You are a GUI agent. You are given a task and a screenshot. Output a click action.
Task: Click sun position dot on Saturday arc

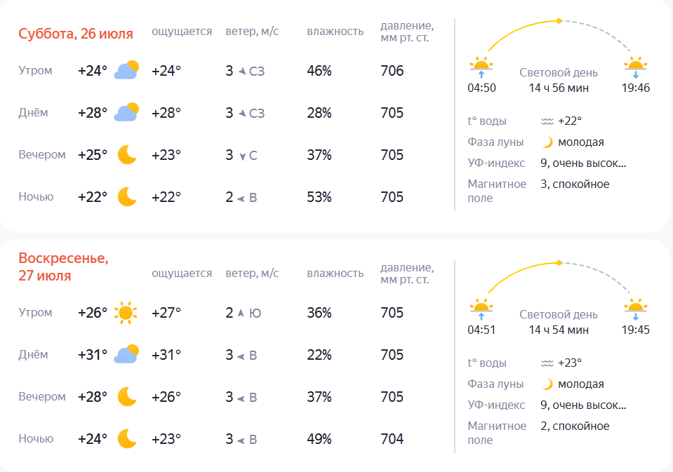click(559, 20)
